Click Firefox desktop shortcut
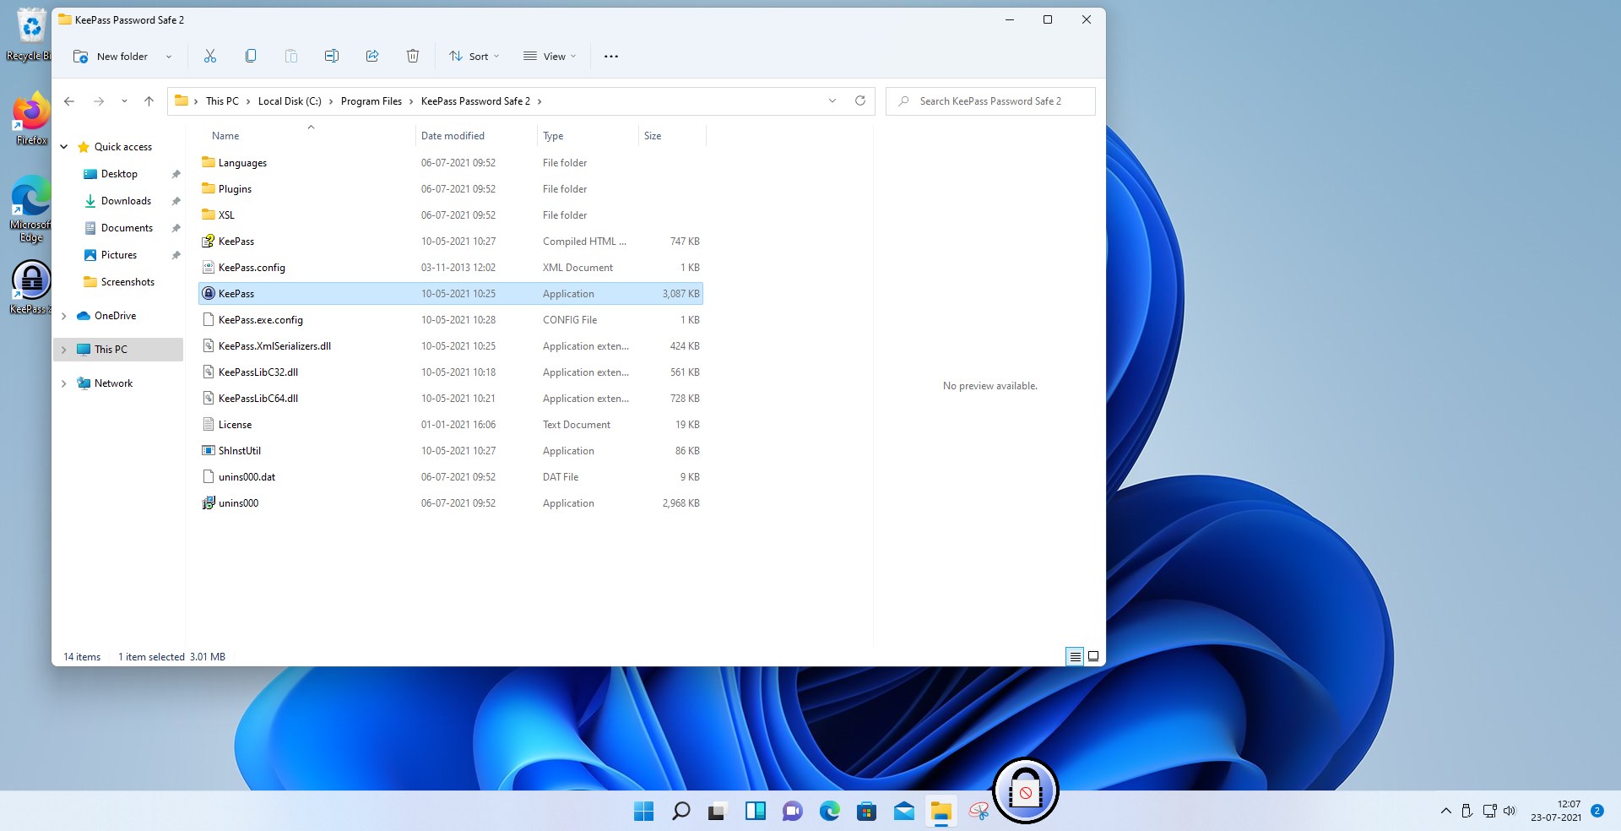1621x831 pixels. [31, 118]
